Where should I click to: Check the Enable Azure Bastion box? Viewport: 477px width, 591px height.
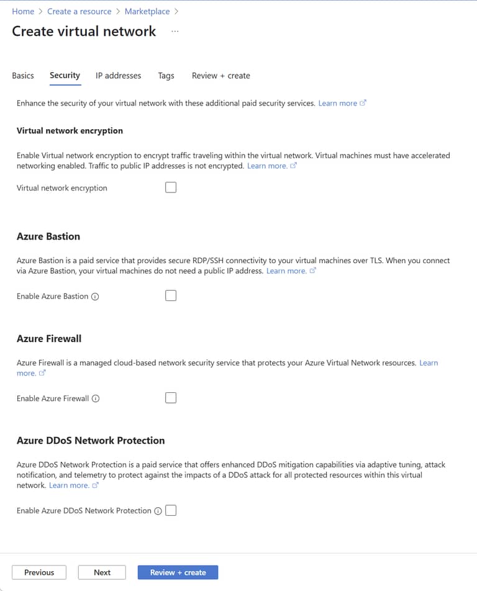[171, 295]
